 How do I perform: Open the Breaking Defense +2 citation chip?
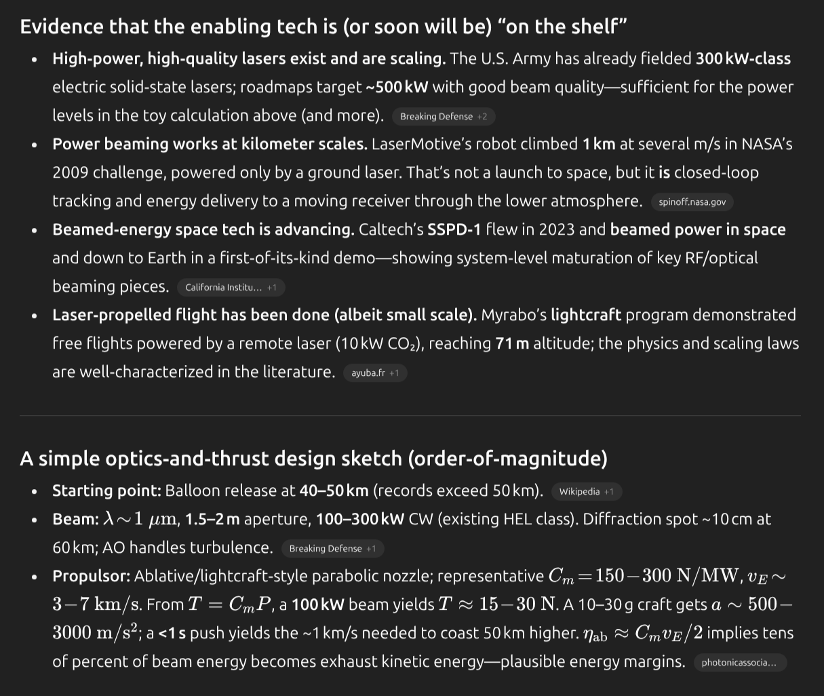[x=444, y=117]
